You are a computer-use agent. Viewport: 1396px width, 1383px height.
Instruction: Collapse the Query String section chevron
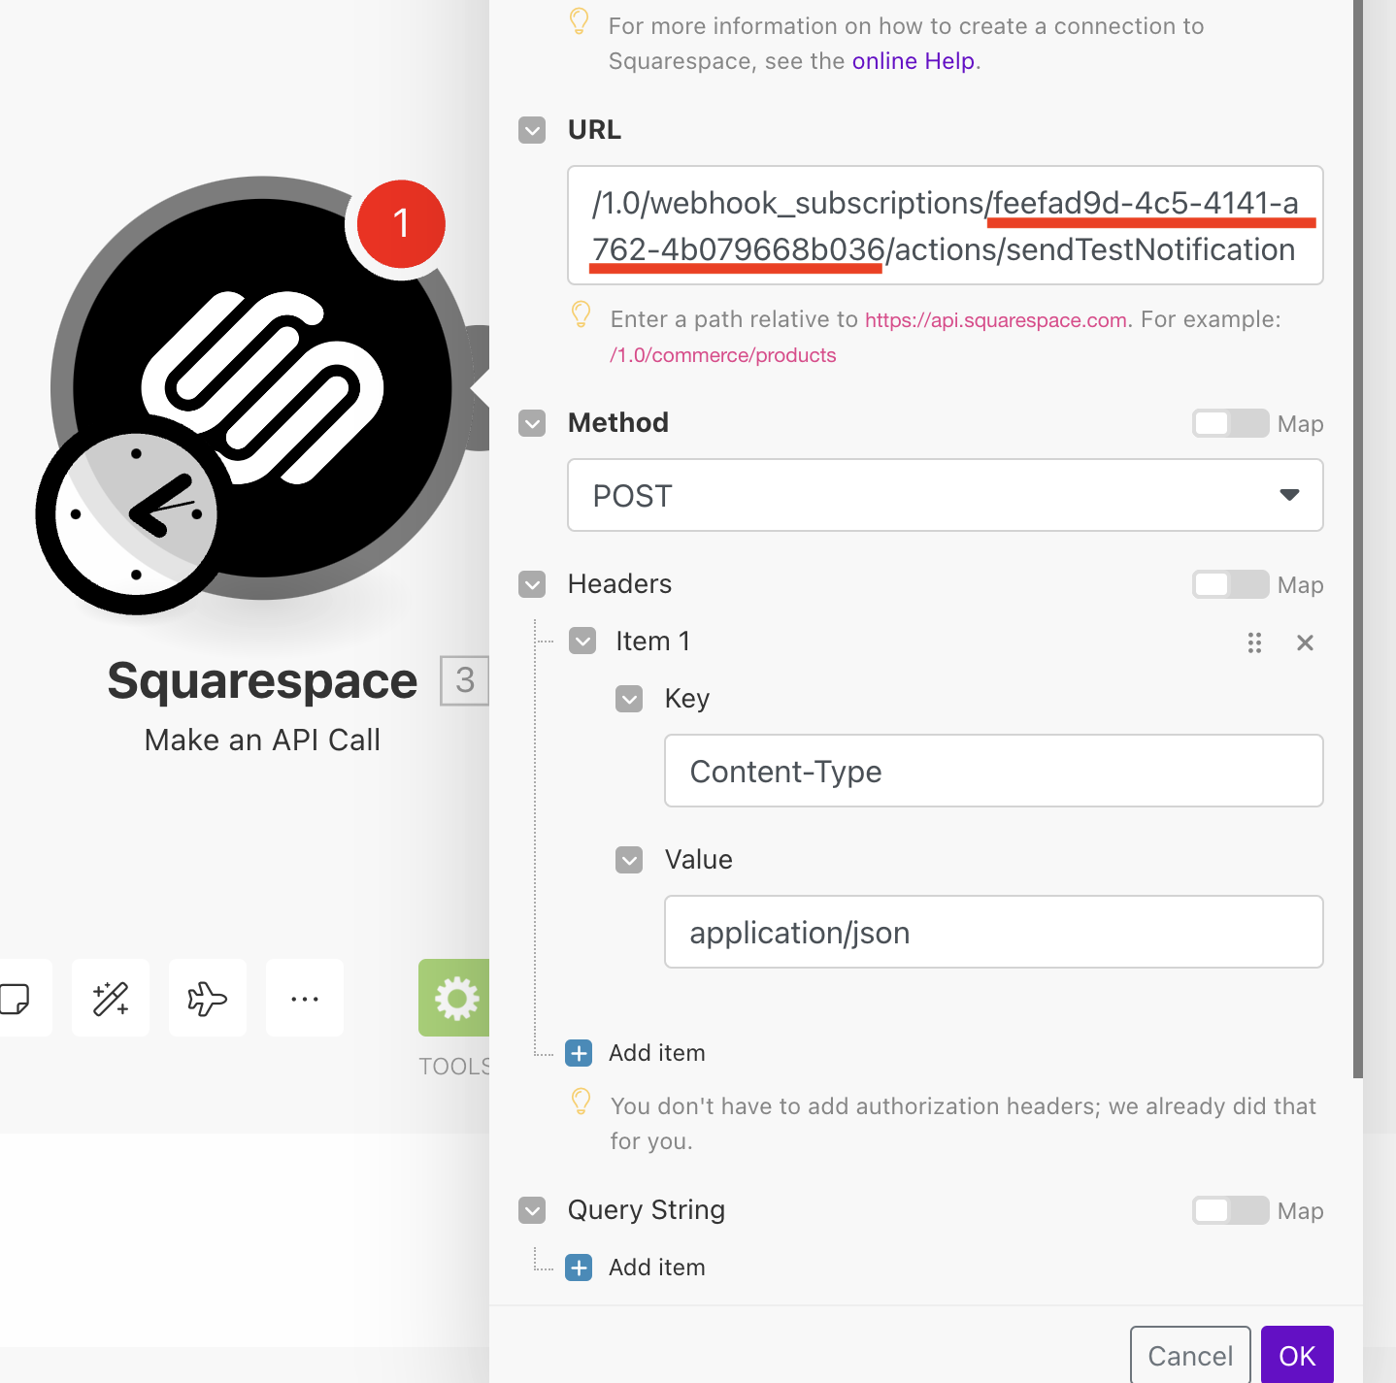point(532,1210)
